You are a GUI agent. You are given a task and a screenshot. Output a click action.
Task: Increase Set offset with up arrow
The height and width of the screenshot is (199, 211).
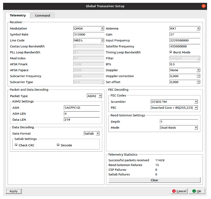pyautogui.click(x=198, y=81)
